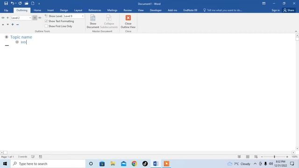Create new blank document icon
299x168 pixels.
[x=33, y=3]
